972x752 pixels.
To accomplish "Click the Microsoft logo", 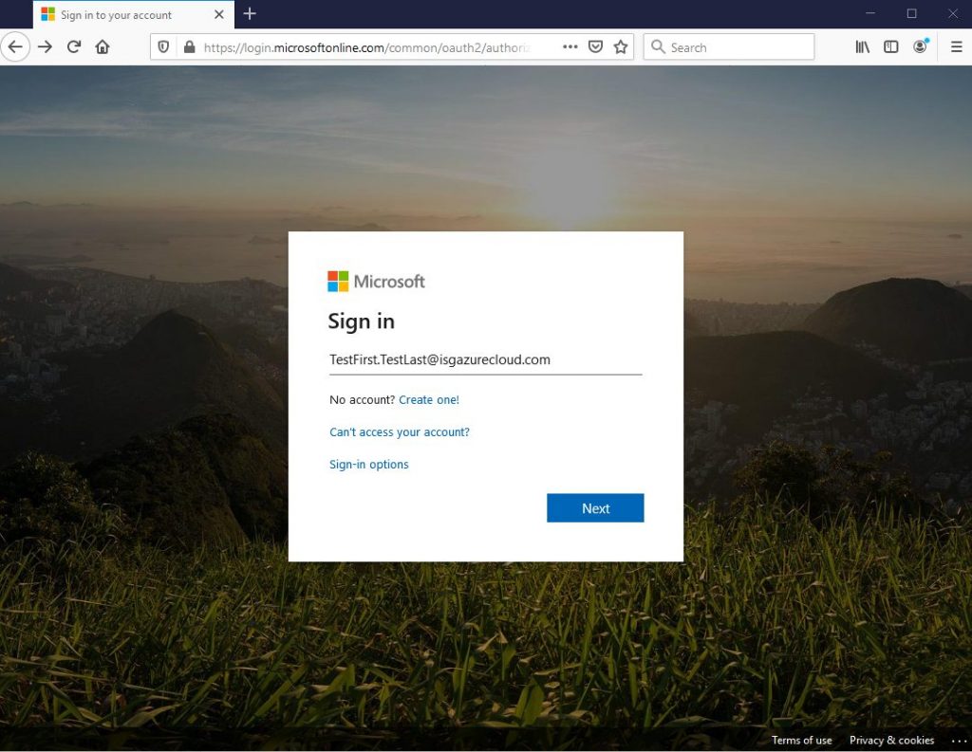I will [x=376, y=282].
